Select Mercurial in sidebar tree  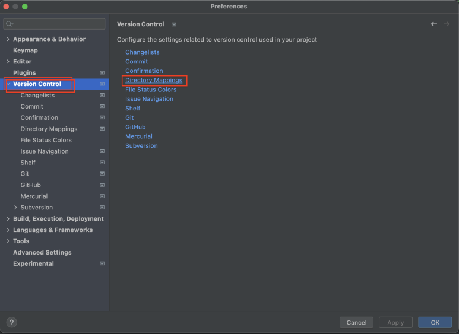pyautogui.click(x=34, y=196)
